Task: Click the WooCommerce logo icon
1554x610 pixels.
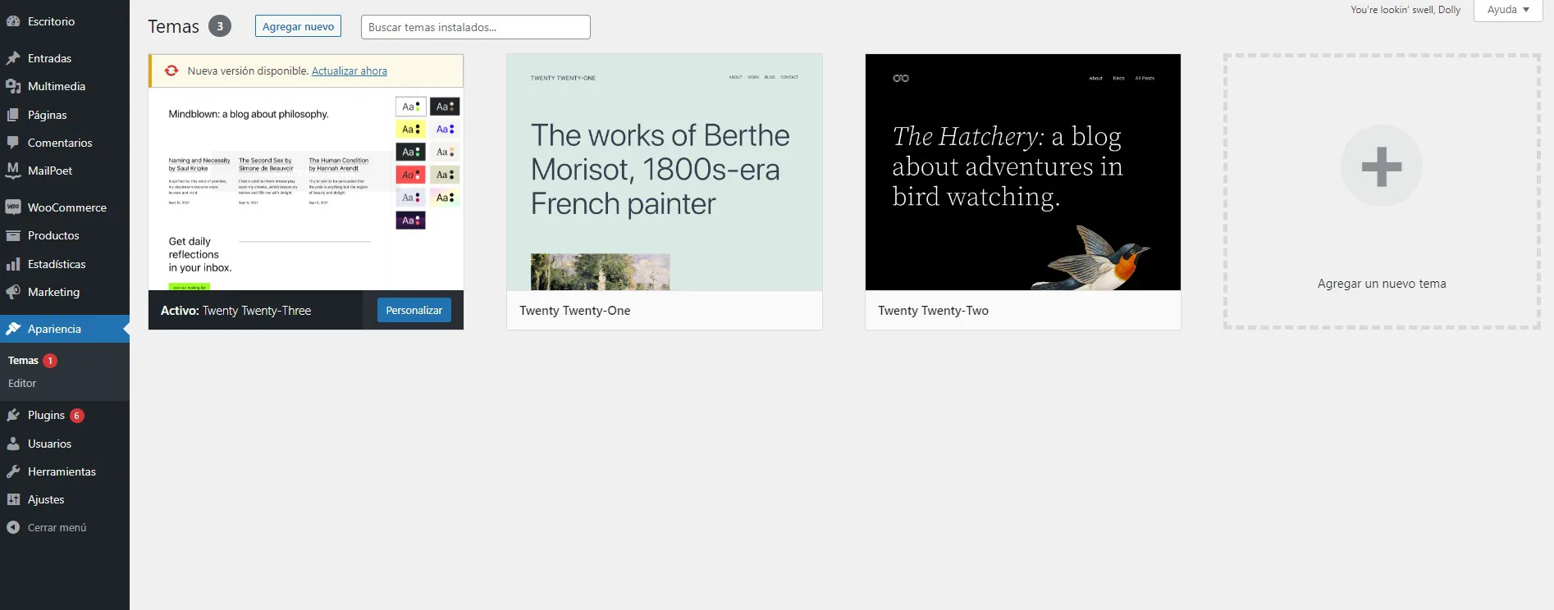Action: [13, 207]
